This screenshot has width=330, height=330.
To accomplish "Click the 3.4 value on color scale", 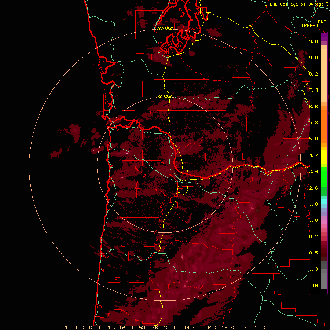I will coord(313,172).
